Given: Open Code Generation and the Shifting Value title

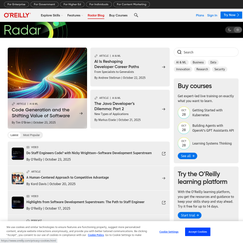Looking at the screenshot, I should [x=41, y=113].
